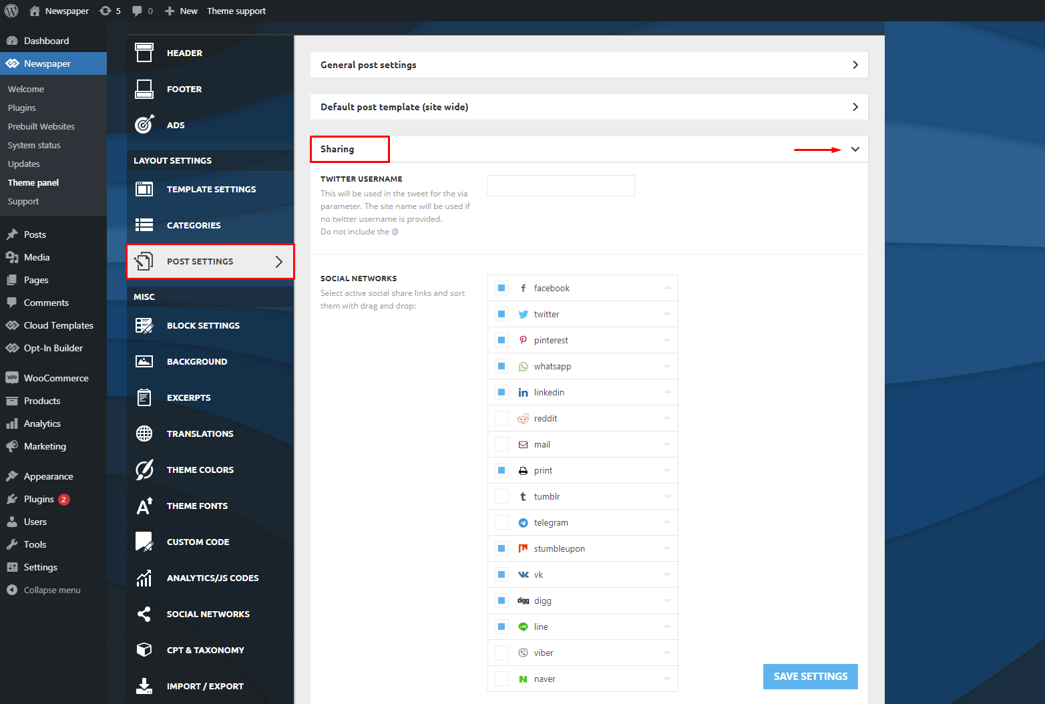
Task: Open the Analytics/JS Codes chart icon
Action: coord(144,578)
